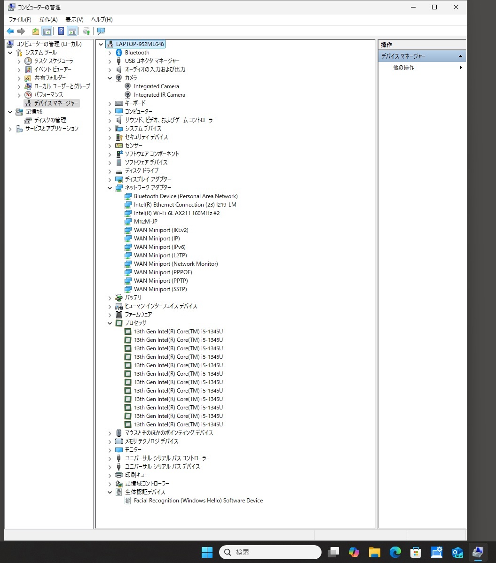This screenshot has width=496, height=563.
Task: Open the ヘルプ(H) menu
Action: (x=102, y=19)
